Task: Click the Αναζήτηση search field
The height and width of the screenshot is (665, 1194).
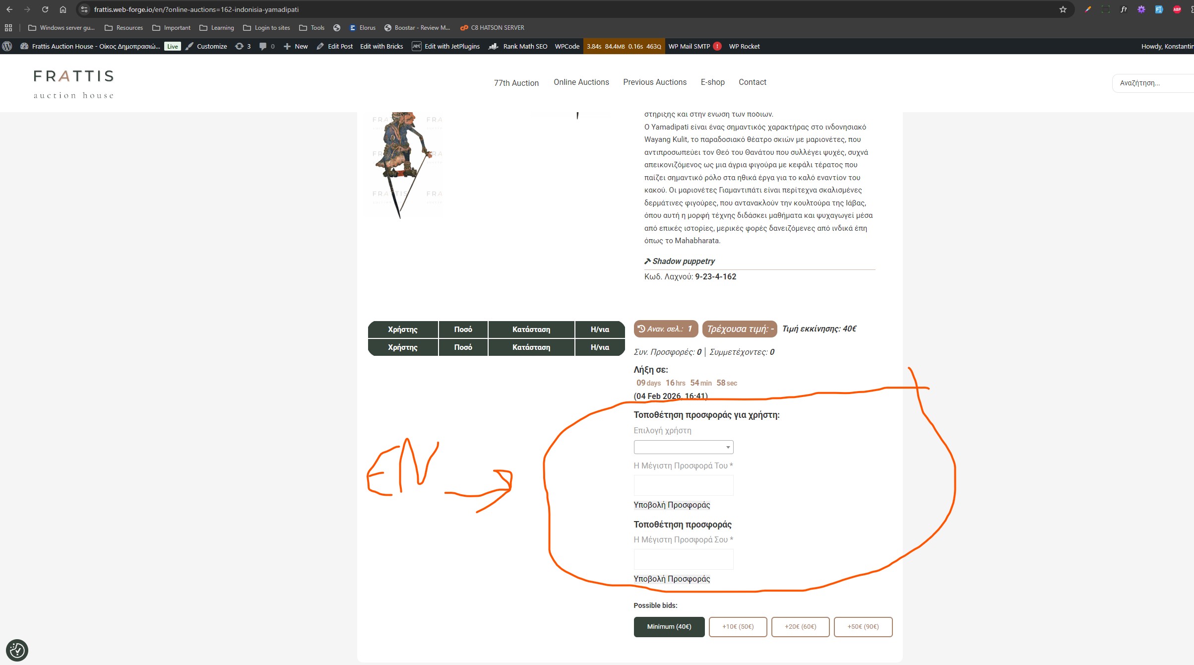Action: (1151, 83)
